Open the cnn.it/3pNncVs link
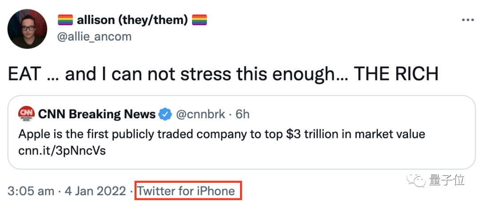This screenshot has height=201, width=480. 62,151
